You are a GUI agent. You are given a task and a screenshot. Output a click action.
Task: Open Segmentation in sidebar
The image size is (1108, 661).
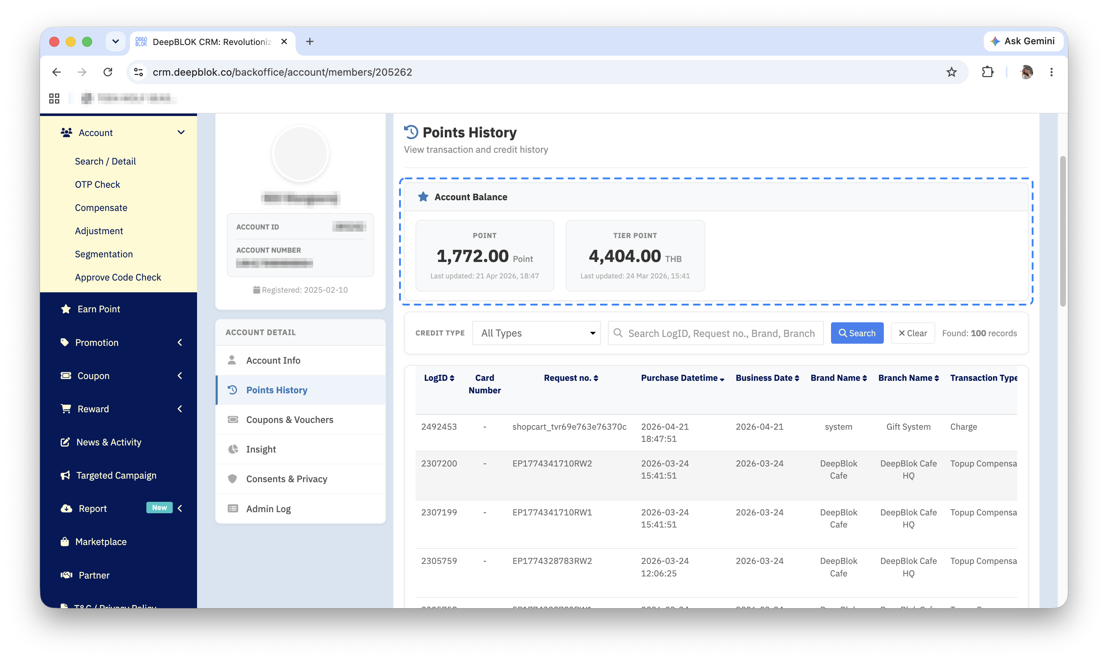tap(104, 254)
